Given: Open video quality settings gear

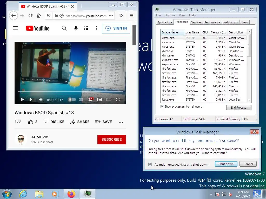Looking at the screenshot, I should [x=90, y=99].
